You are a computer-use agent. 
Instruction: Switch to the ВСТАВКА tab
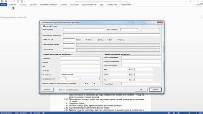click(x=23, y=5)
